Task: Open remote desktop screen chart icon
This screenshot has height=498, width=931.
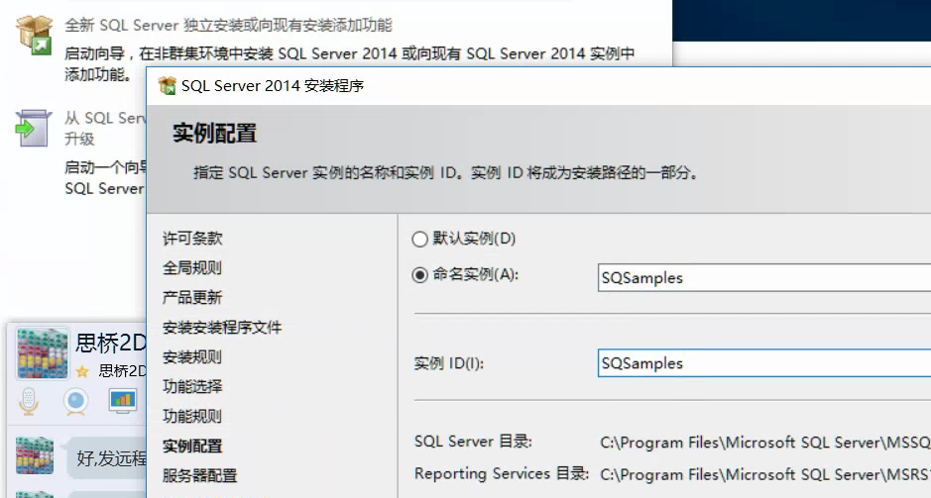Action: pos(122,400)
